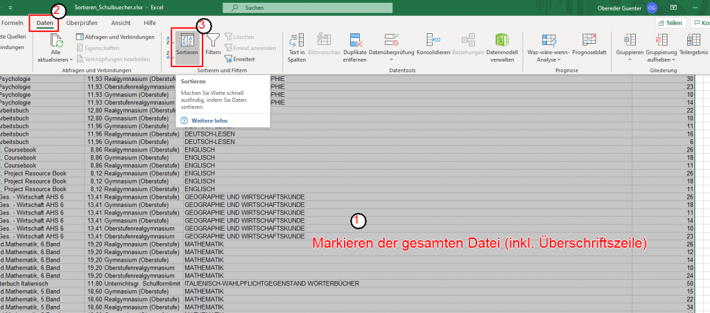The height and width of the screenshot is (313, 710).
Task: Switch to the Formeln tab
Action: pos(12,23)
